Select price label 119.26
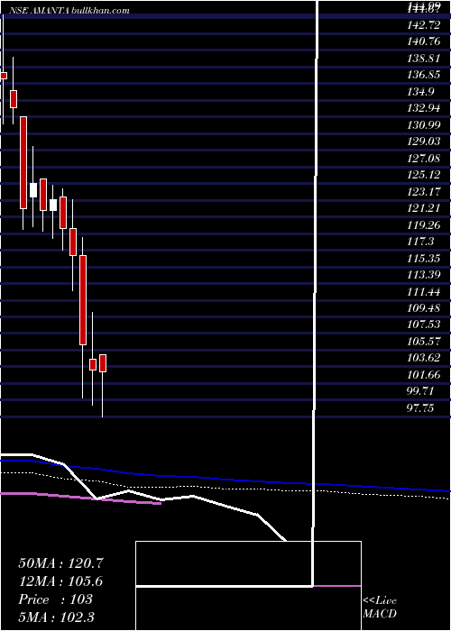The height and width of the screenshot is (631, 451). tap(424, 225)
